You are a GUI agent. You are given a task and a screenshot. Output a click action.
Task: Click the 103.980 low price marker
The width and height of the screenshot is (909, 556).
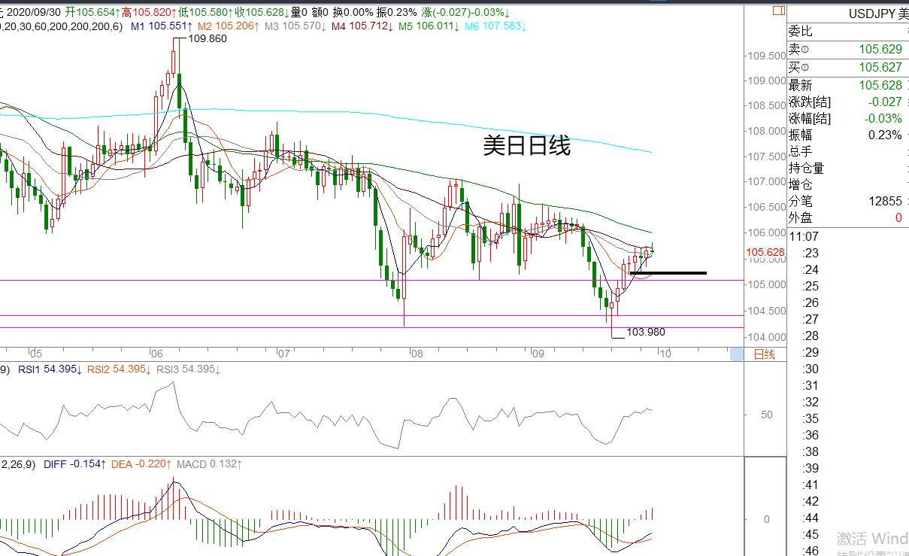pyautogui.click(x=645, y=332)
